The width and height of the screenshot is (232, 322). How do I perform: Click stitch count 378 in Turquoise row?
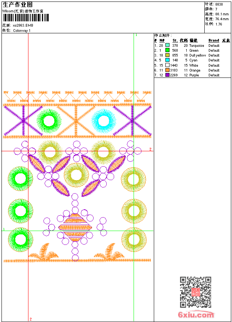[x=175, y=46]
